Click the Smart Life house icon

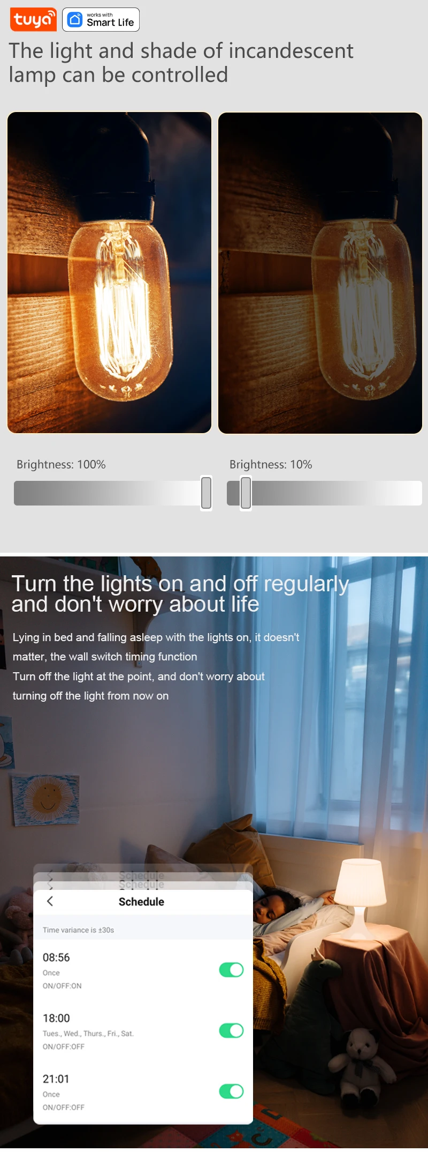75,20
